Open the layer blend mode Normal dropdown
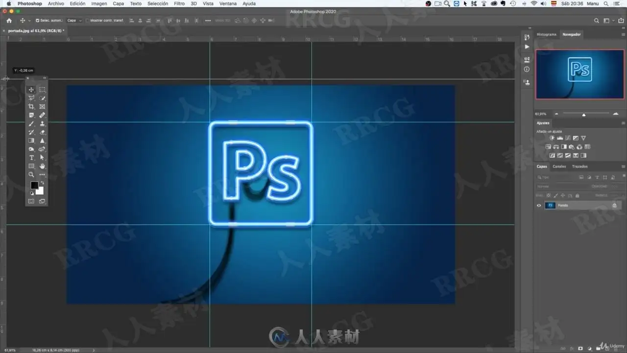Screen dimensions: 627x353 pos(561,186)
